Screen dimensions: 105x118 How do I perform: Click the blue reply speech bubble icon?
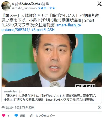pyautogui.click(x=16, y=115)
